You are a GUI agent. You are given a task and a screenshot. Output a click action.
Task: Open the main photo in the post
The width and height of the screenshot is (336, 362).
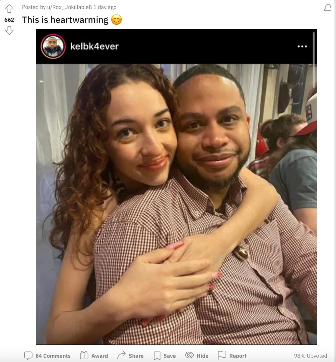pyautogui.click(x=176, y=204)
